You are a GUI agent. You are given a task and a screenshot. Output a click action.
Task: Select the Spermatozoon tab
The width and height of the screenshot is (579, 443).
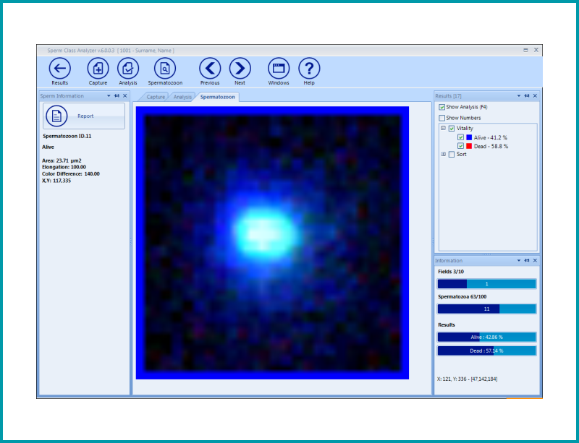coord(218,97)
